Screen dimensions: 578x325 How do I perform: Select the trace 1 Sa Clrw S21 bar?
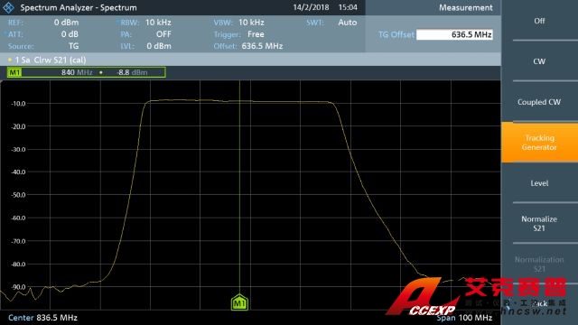pyautogui.click(x=251, y=60)
